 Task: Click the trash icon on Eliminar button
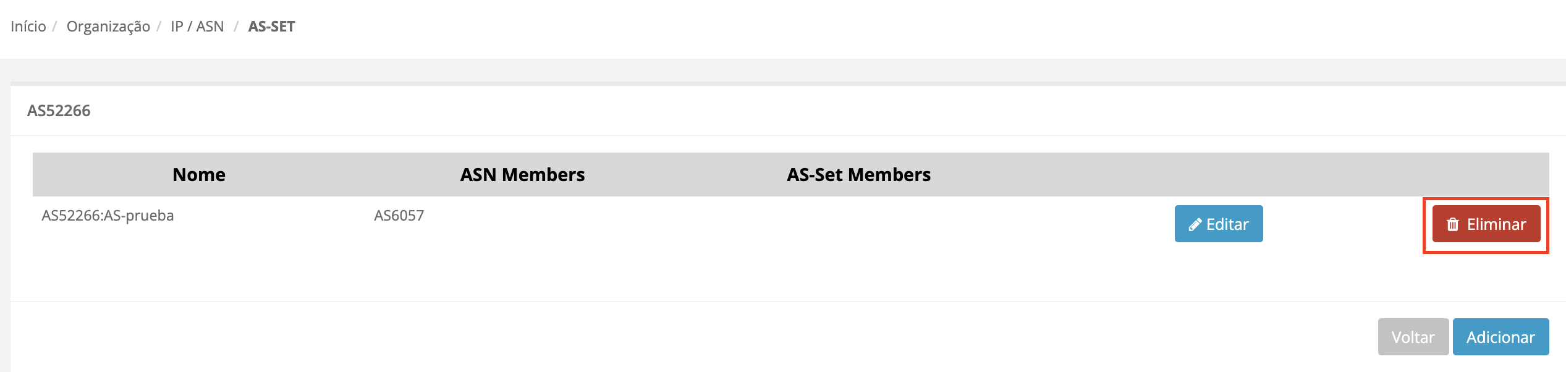point(1453,224)
